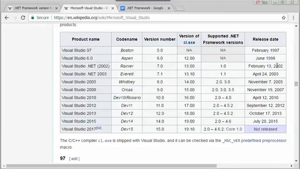Click Product name column header
This screenshot has width=300, height=169.
point(86,39)
